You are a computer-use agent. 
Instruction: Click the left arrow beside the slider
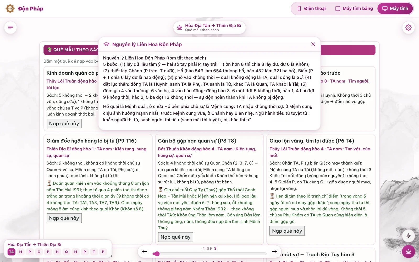(144, 252)
